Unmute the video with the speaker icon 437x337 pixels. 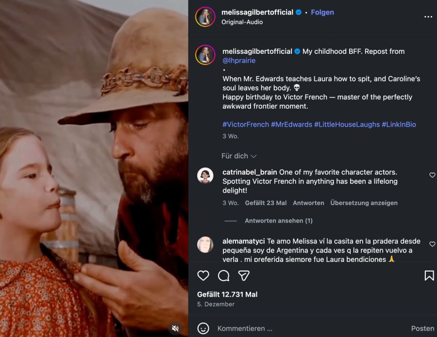176,328
